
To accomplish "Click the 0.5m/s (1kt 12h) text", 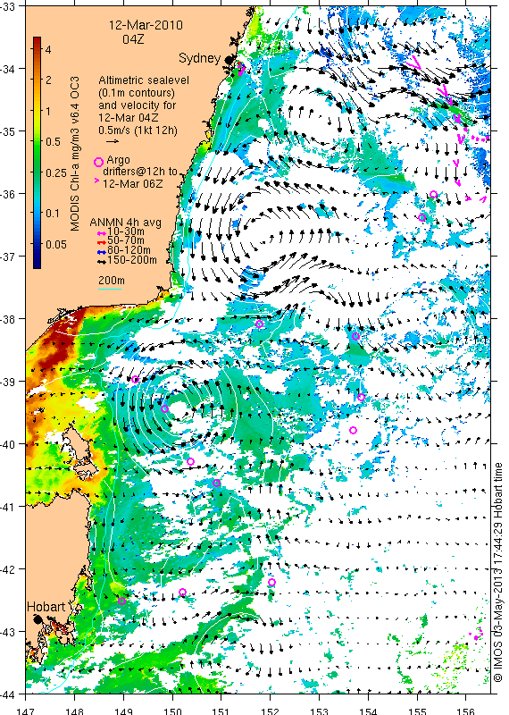I will (x=138, y=130).
